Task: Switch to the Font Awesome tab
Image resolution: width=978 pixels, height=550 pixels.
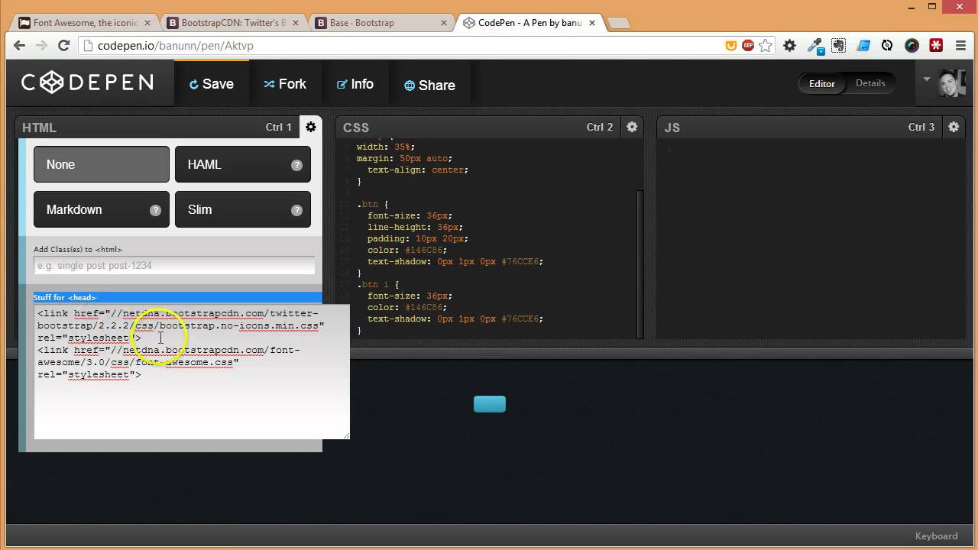Action: [x=84, y=22]
